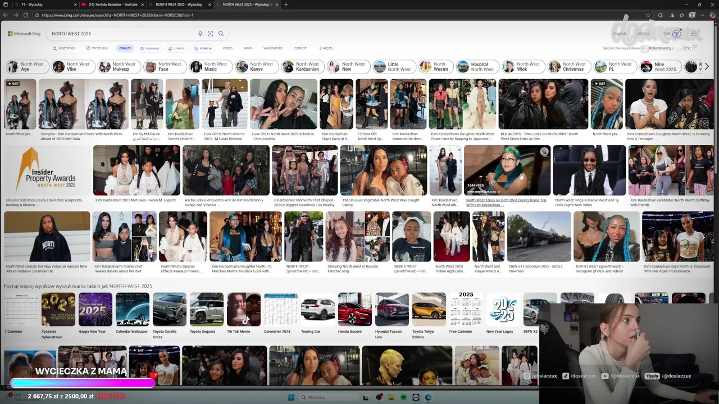Click the browser address bar URL
719x404 pixels.
pos(117,15)
